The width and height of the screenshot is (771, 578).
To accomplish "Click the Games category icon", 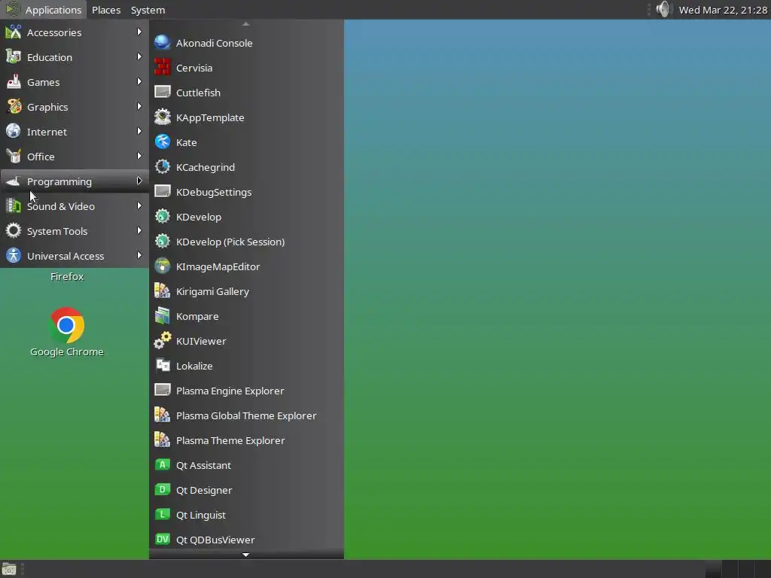I will click(x=14, y=81).
